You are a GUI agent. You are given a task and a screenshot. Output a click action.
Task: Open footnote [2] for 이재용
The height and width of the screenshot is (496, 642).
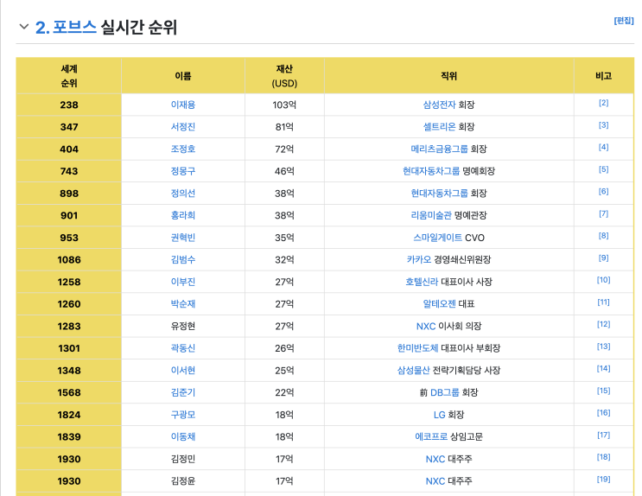pyautogui.click(x=603, y=103)
